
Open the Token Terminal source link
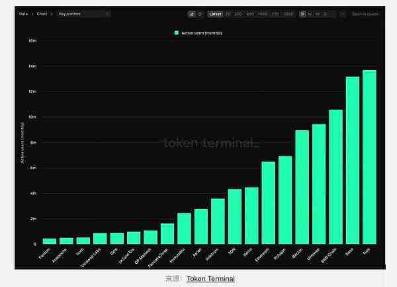click(x=210, y=278)
